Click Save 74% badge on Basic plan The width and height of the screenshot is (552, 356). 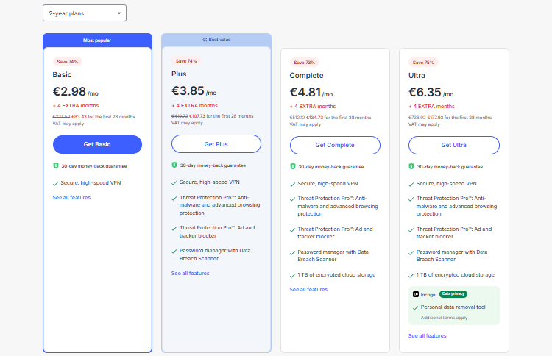click(68, 62)
